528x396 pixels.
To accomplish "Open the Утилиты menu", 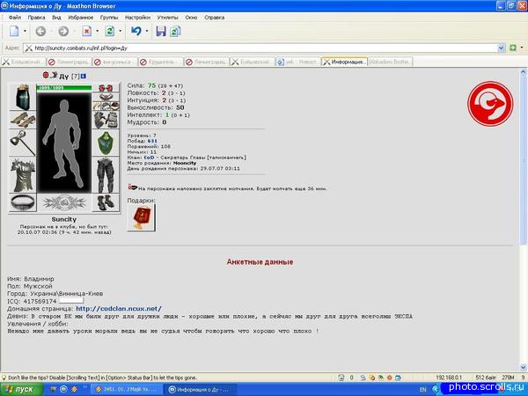I will (168, 18).
